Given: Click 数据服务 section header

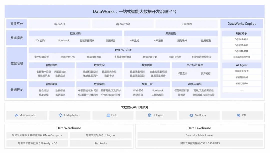Looking at the screenshot, I should (x=171, y=33).
